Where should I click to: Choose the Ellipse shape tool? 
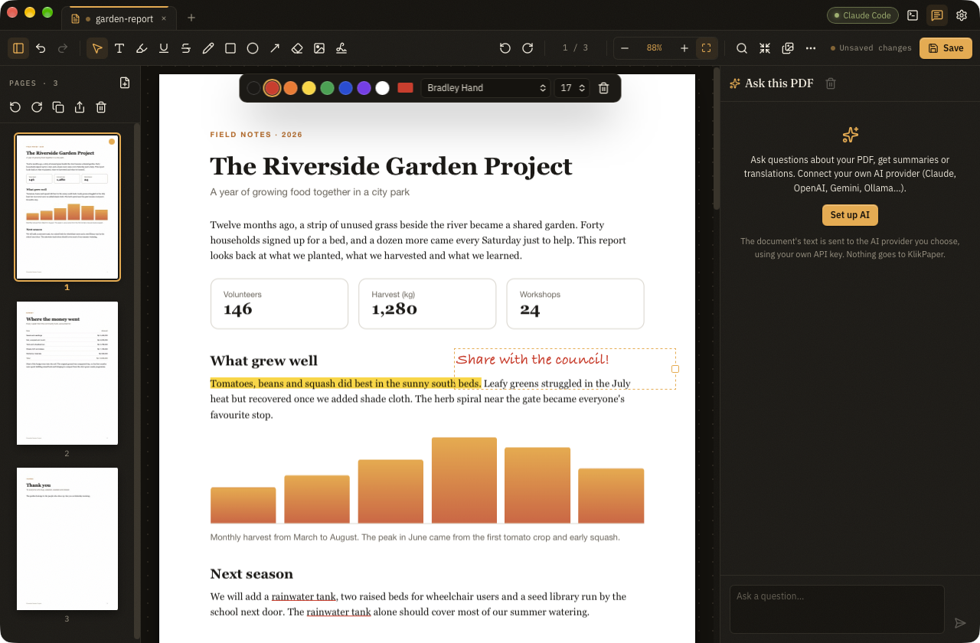pyautogui.click(x=253, y=48)
